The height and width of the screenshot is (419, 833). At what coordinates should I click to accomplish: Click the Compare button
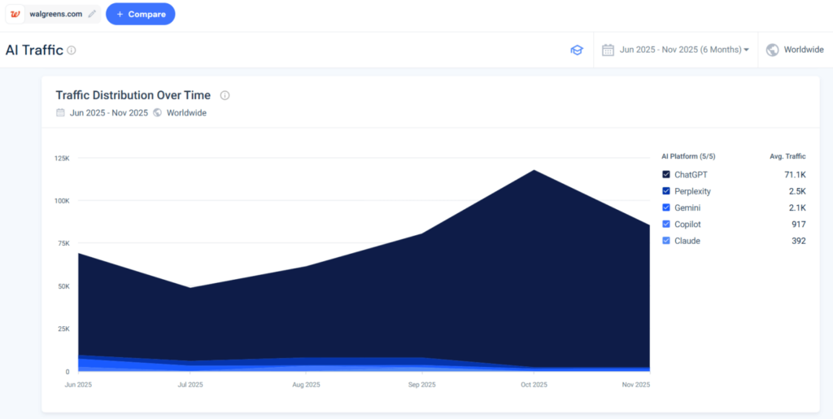(140, 14)
